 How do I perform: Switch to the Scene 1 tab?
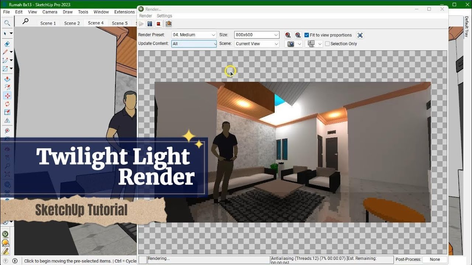48,23
